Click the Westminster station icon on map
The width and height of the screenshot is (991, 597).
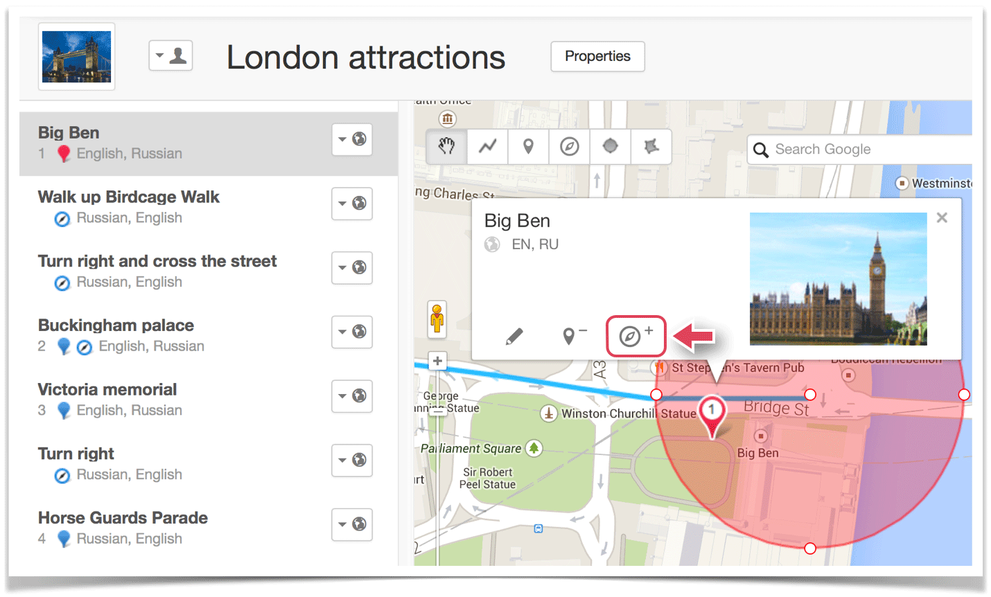coord(902,184)
